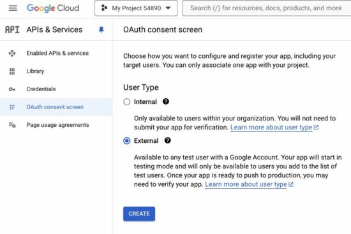Screen dimensions: 351x234
Task: Open the hamburger navigation menu
Action: [x=13, y=8]
